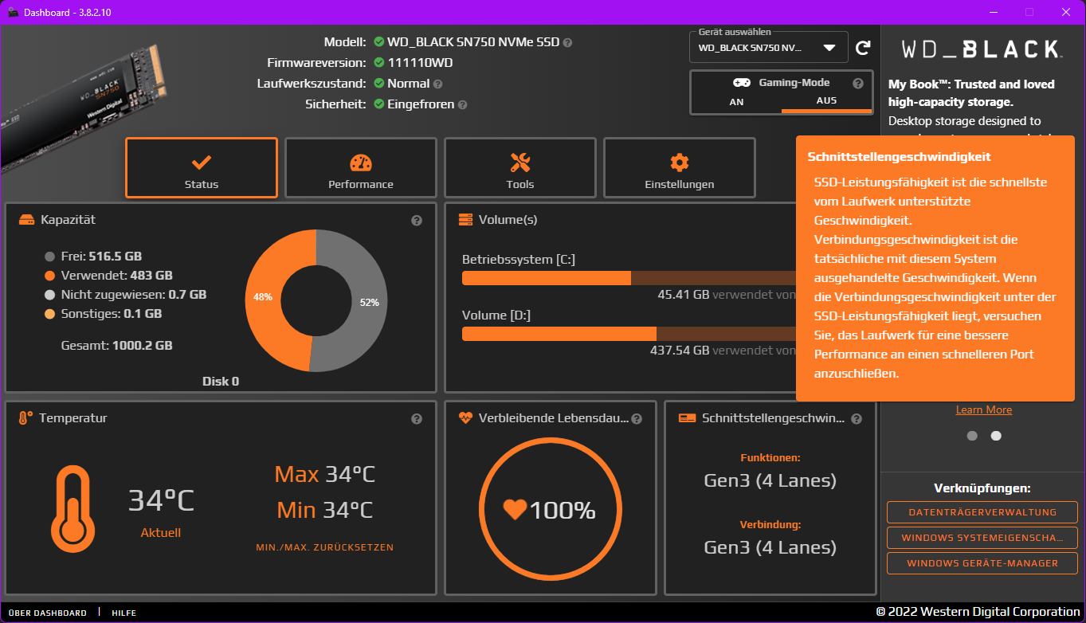Screen dimensions: 1086x623
Task: Switch to the Status tab
Action: click(x=202, y=168)
